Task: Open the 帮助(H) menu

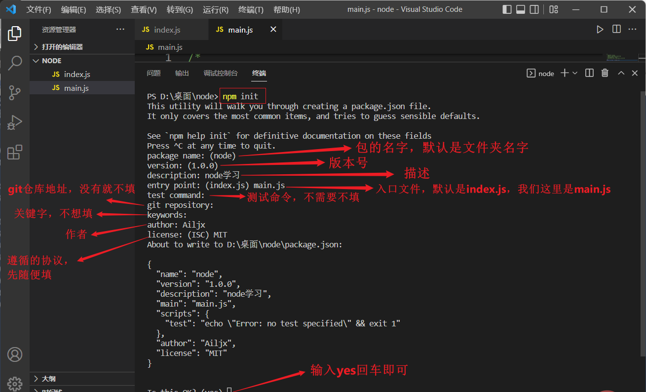Action: point(287,9)
